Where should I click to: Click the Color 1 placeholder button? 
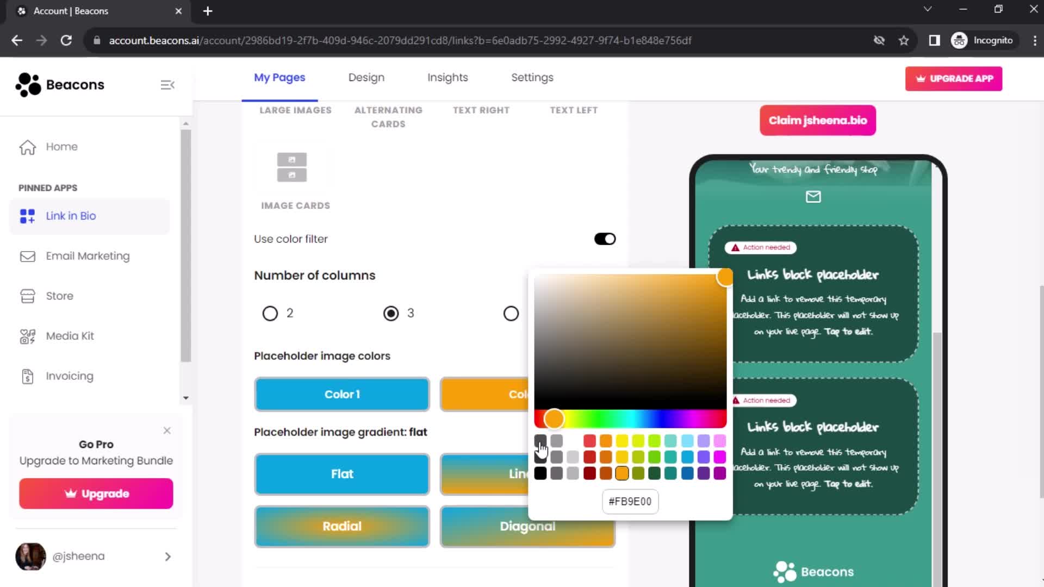click(341, 394)
